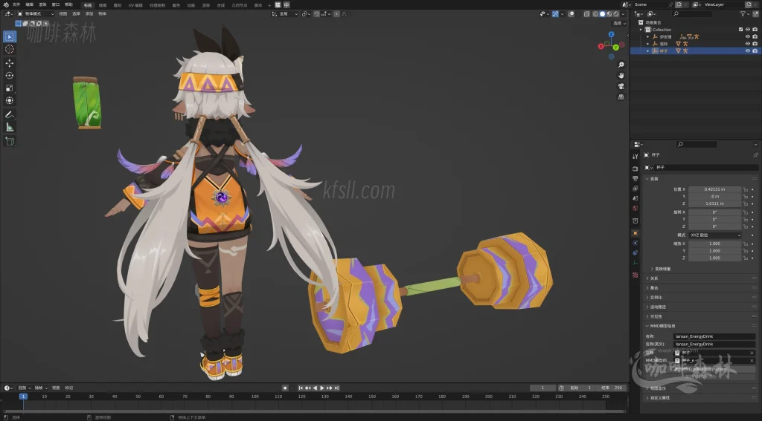Click the Scene name field
762x421 pixels.
pos(650,4)
